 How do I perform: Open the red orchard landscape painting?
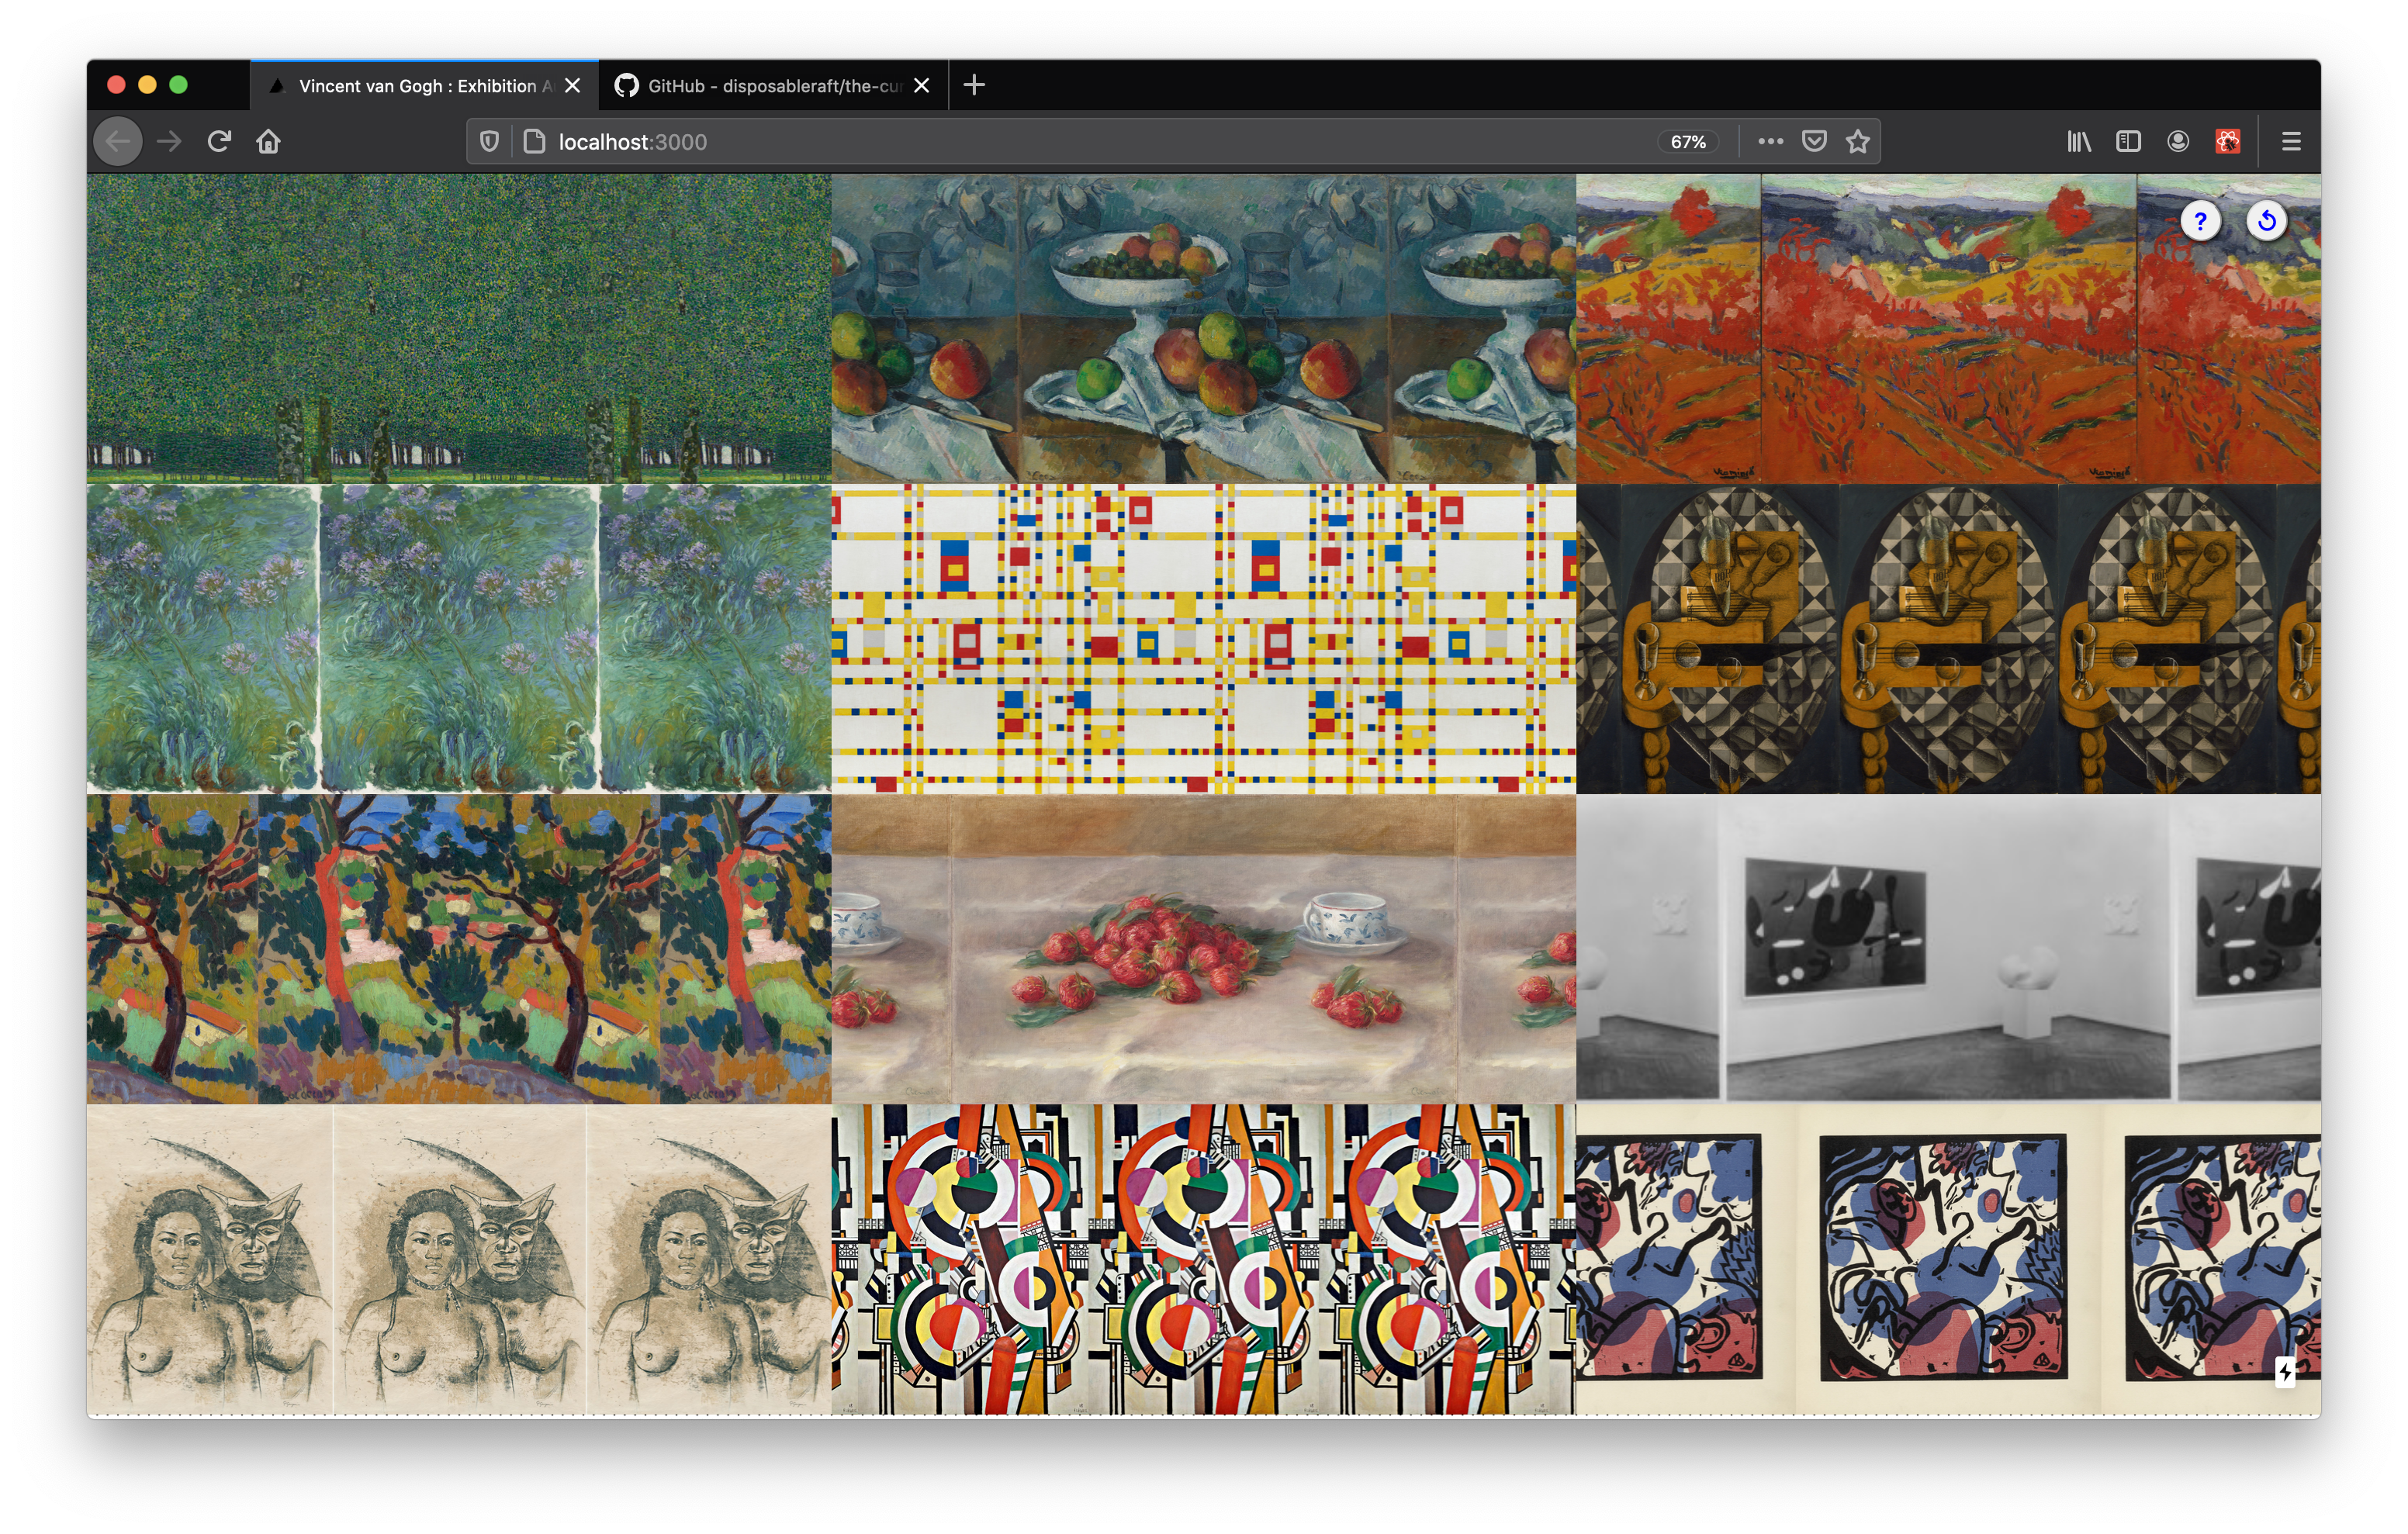pos(1948,329)
